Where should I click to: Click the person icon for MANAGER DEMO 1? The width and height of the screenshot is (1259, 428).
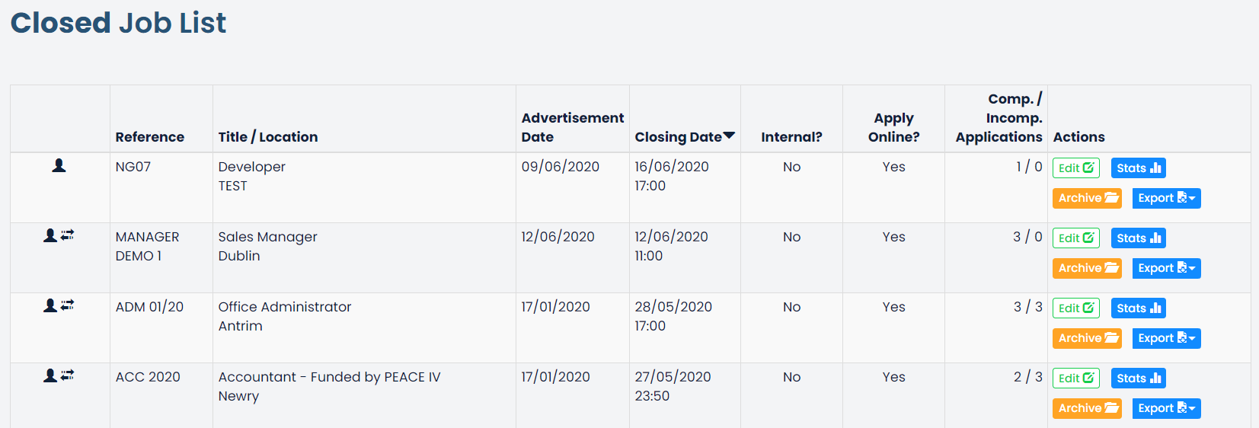[50, 235]
